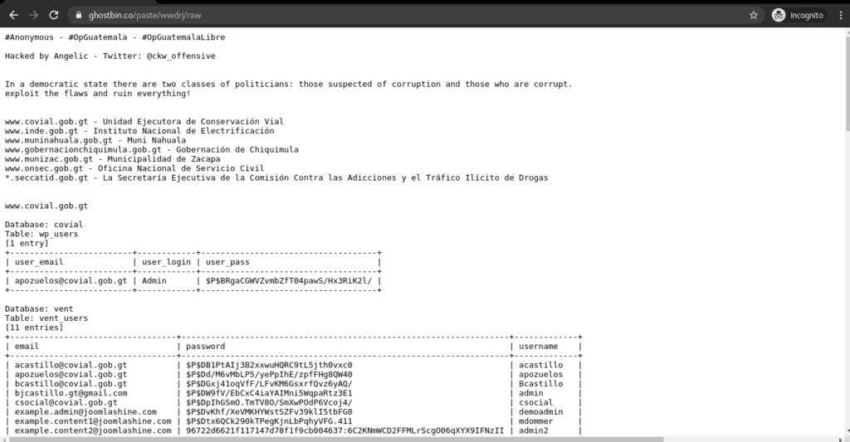Click the right arrow of horizontal scrollbar
850x442 pixels.
pyautogui.click(x=839, y=439)
